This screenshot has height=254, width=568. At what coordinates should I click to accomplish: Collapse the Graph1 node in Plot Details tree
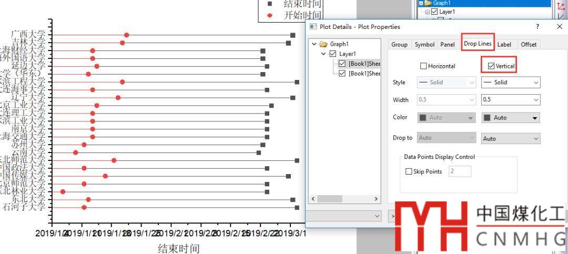[313, 44]
